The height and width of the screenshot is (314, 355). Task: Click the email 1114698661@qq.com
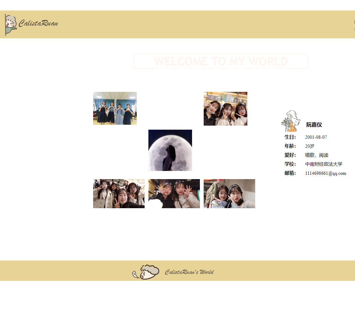click(325, 173)
